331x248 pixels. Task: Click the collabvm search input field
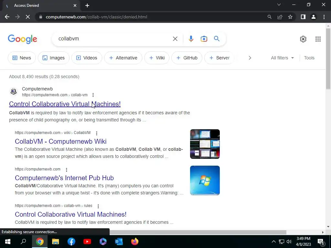pos(114,39)
